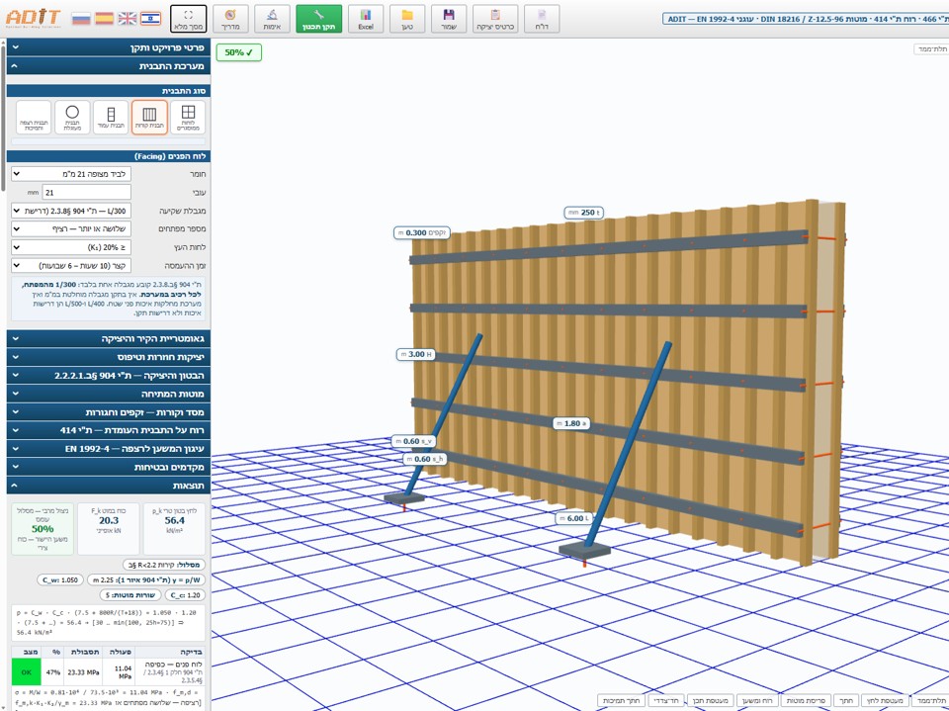Select framed panels (לוחות ממוסגרים) formwork type

coord(188,118)
